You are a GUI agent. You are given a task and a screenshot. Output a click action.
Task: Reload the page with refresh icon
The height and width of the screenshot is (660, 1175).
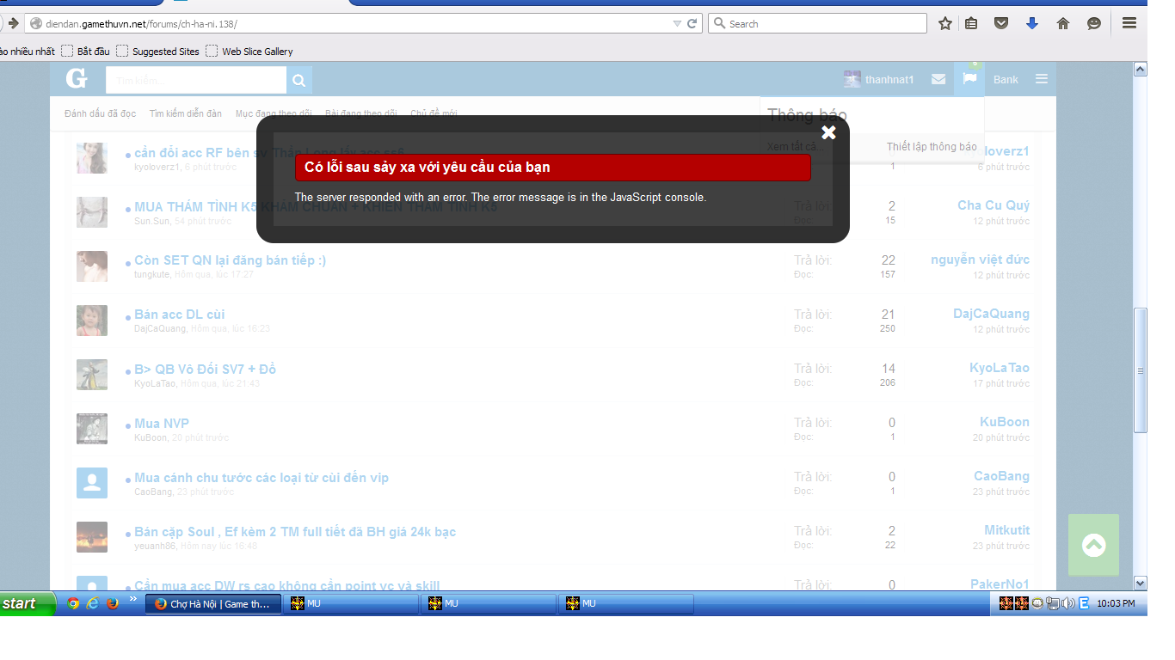pos(692,23)
